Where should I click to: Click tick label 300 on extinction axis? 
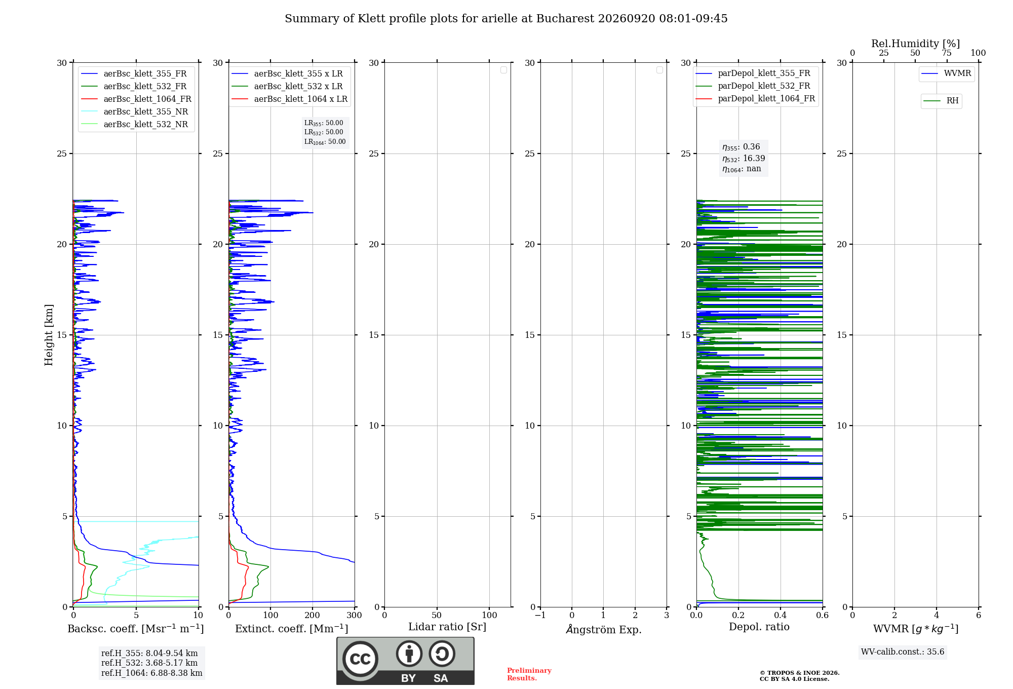click(355, 616)
